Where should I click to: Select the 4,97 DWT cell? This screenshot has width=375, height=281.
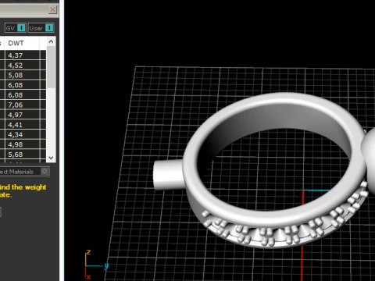22,115
